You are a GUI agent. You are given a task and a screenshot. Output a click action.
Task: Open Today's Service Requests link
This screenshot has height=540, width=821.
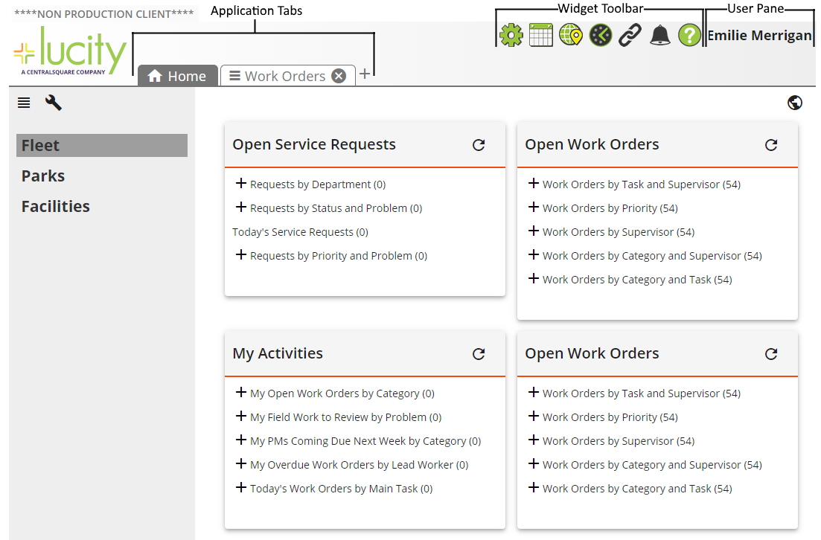[x=300, y=232]
